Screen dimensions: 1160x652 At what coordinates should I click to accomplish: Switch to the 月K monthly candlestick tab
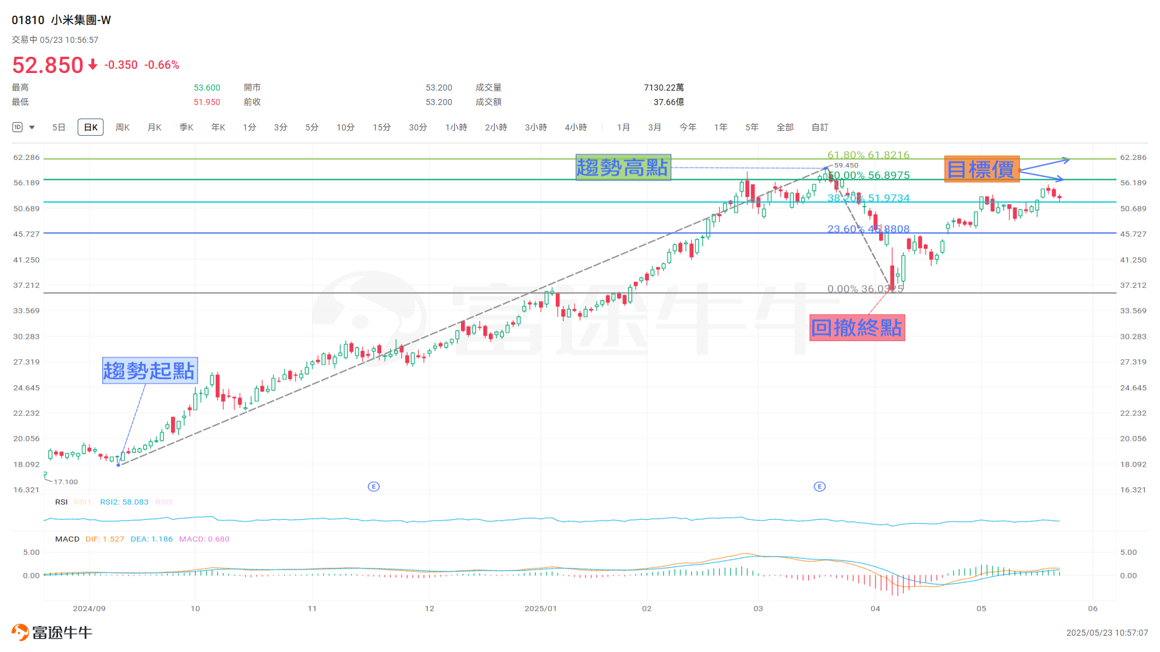pos(154,127)
